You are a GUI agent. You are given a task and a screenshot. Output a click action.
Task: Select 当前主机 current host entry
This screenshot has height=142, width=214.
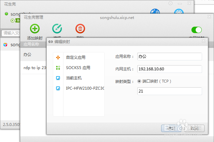click(x=74, y=78)
